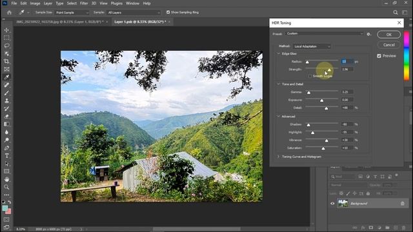The width and height of the screenshot is (413, 232).
Task: Hide the Background layer with eye icon
Action: click(x=332, y=204)
